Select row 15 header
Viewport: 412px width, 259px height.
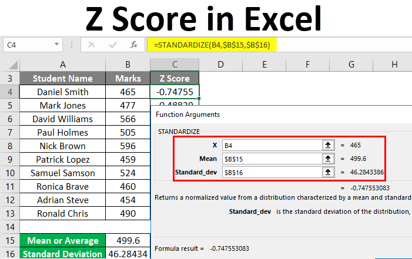(10, 241)
